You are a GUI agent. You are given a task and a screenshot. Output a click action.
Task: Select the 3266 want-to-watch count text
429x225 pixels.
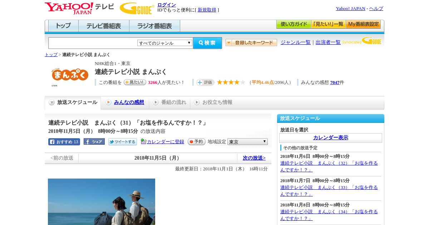[153, 82]
